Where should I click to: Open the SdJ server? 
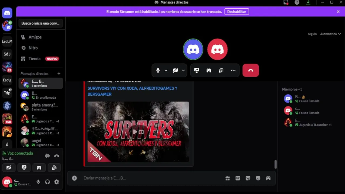(x=7, y=54)
